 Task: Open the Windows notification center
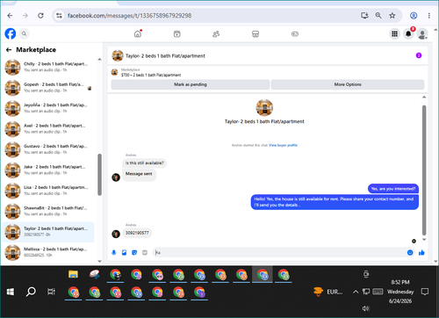(x=425, y=292)
